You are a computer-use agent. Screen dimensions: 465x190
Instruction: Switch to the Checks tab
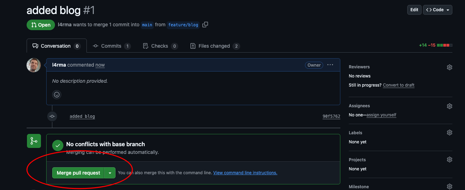[160, 46]
